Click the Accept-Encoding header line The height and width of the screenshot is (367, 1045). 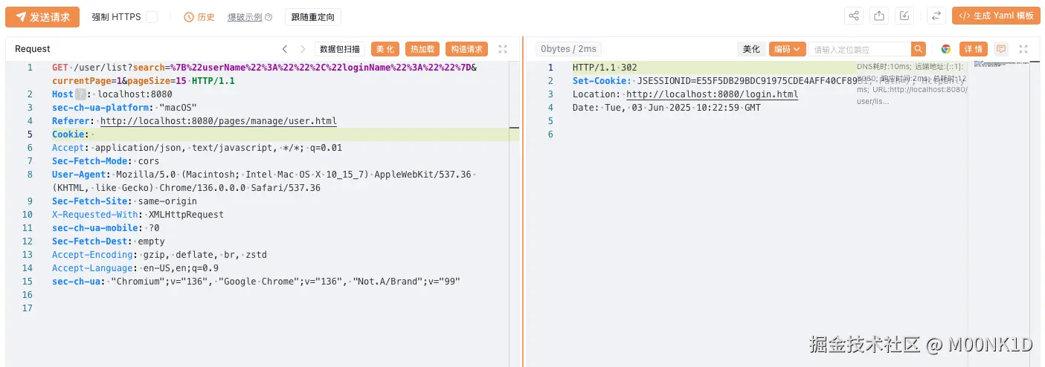coord(159,255)
